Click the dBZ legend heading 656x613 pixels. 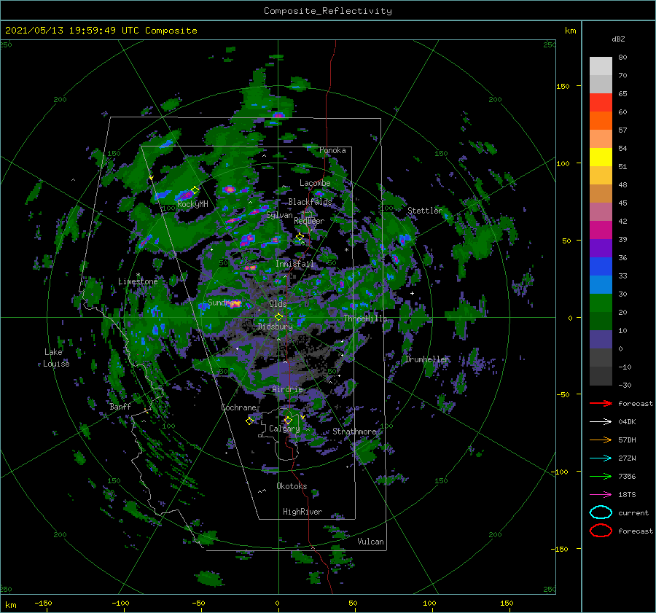point(618,39)
